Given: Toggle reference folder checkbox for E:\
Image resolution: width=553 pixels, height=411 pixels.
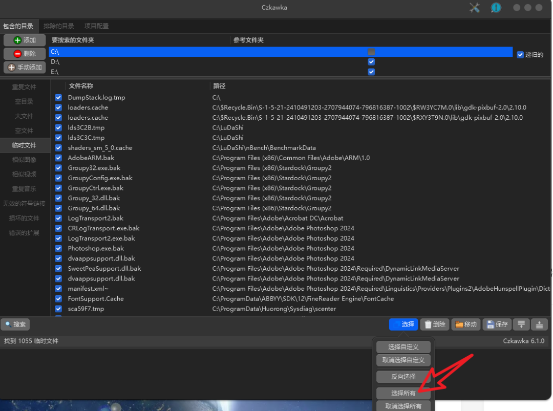Looking at the screenshot, I should coord(371,72).
